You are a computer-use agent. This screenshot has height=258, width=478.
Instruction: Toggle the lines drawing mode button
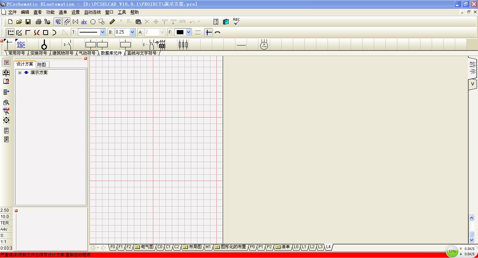click(67, 22)
